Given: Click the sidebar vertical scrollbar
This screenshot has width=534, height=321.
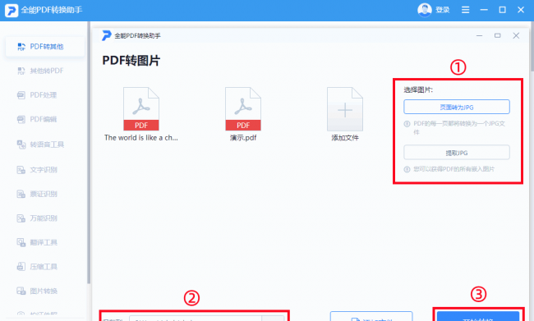Looking at the screenshot, I should [89, 153].
